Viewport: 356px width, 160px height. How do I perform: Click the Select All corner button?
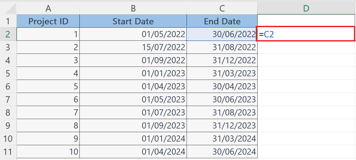coord(8,8)
